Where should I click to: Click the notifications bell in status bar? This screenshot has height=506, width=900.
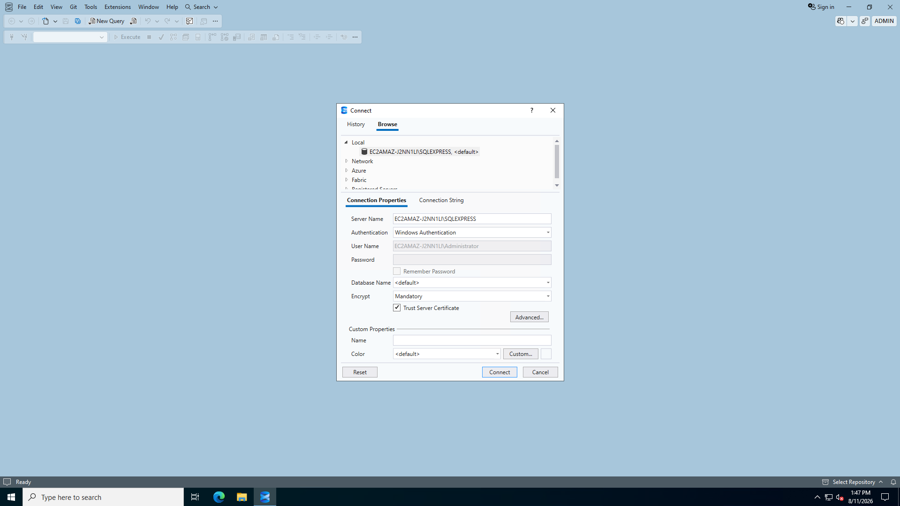(893, 482)
